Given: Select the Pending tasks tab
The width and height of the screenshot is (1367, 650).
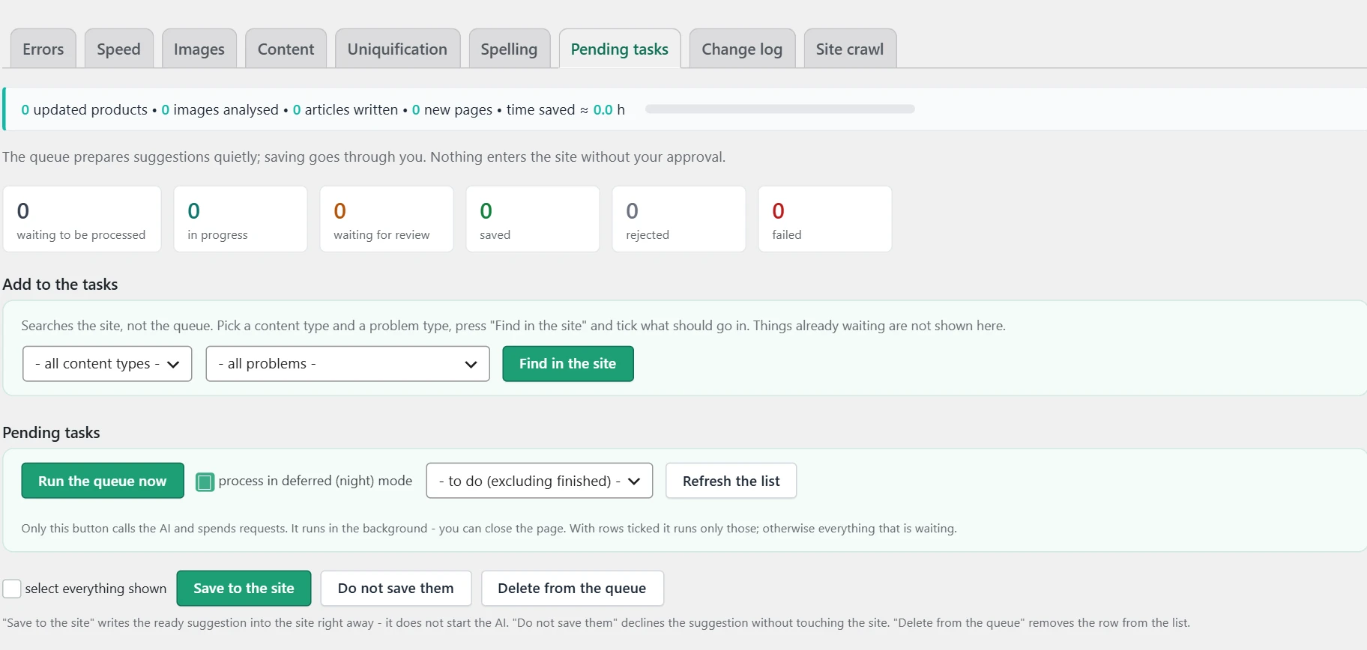Looking at the screenshot, I should (619, 49).
